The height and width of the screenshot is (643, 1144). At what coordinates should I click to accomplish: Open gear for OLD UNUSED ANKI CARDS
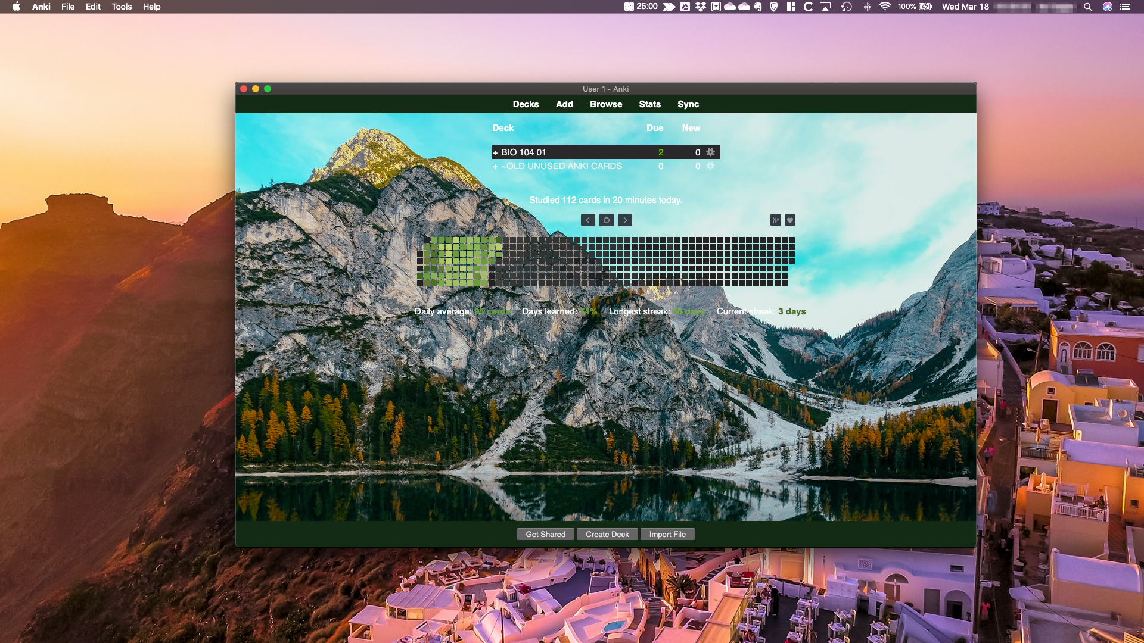(710, 166)
